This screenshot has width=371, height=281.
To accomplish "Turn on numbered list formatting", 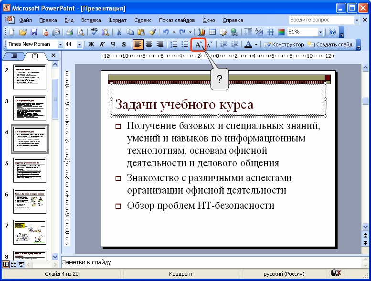I will (x=174, y=44).
